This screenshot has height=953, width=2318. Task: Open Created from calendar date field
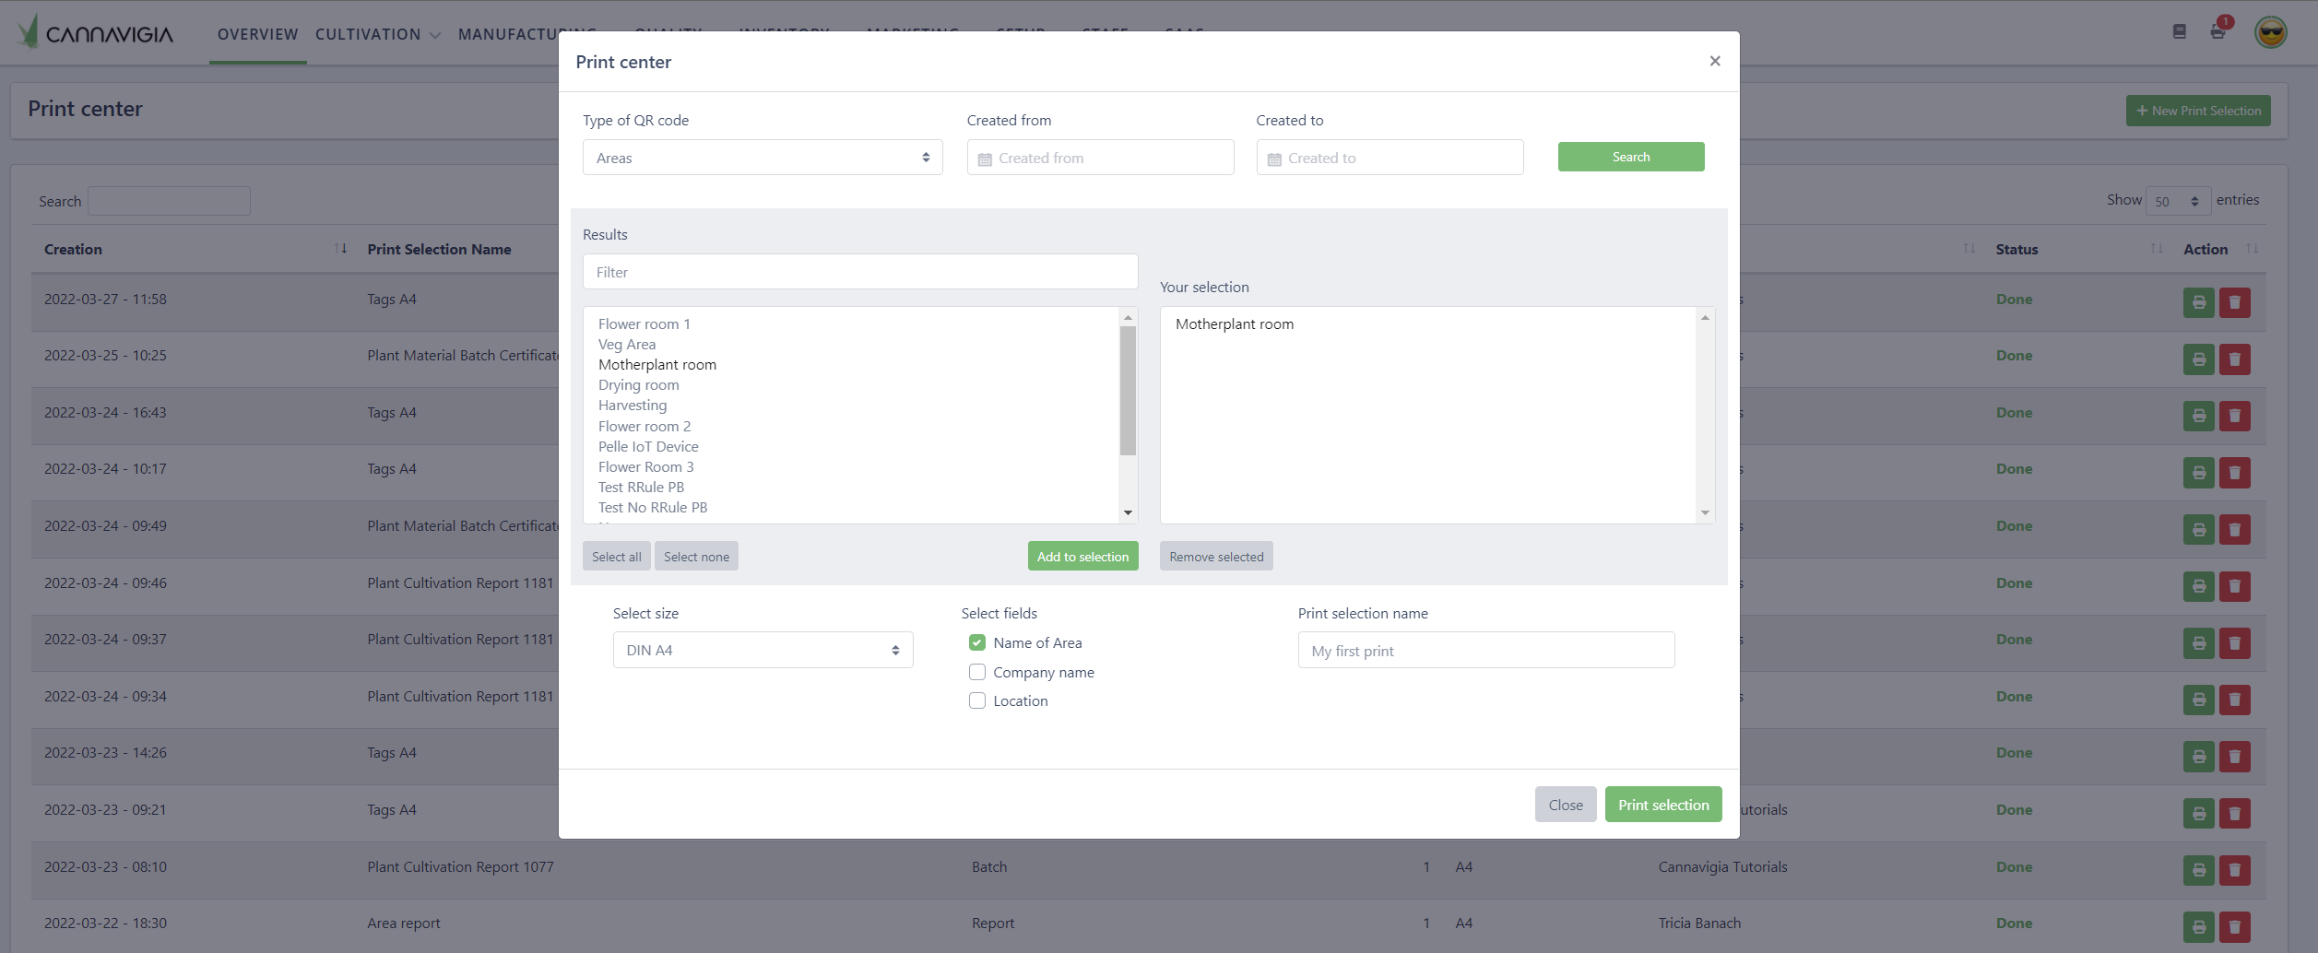point(1100,158)
